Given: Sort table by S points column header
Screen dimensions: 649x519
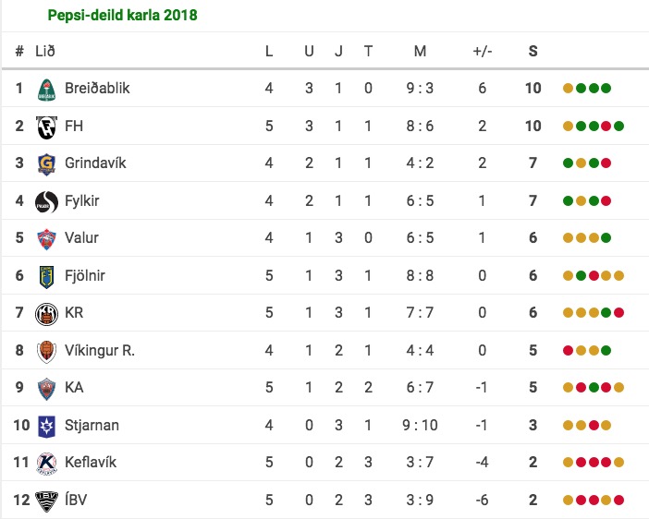Looking at the screenshot, I should pyautogui.click(x=533, y=52).
